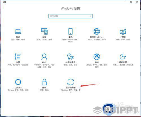The height and width of the screenshot is (117, 141).
Task: Click the 更新和安全 text label
Action: click(x=70, y=88)
